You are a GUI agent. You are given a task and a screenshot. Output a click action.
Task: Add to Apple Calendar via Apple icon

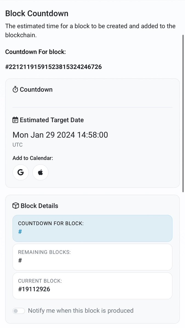pyautogui.click(x=41, y=172)
